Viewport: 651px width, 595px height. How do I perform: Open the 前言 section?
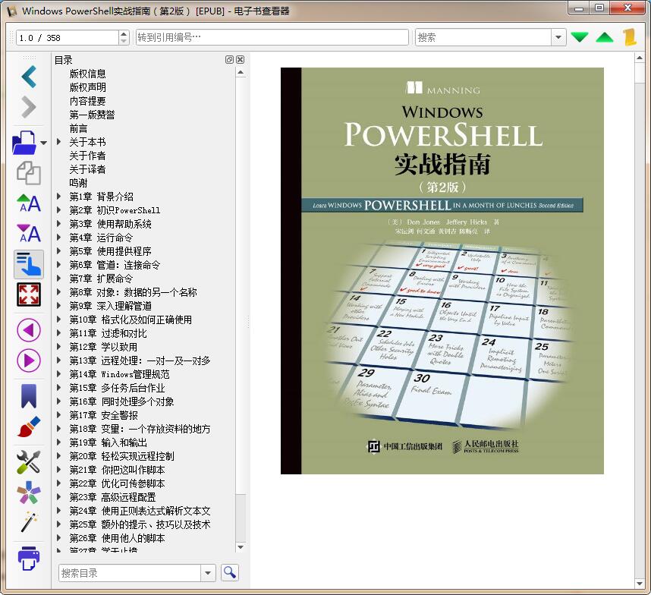[x=78, y=129]
